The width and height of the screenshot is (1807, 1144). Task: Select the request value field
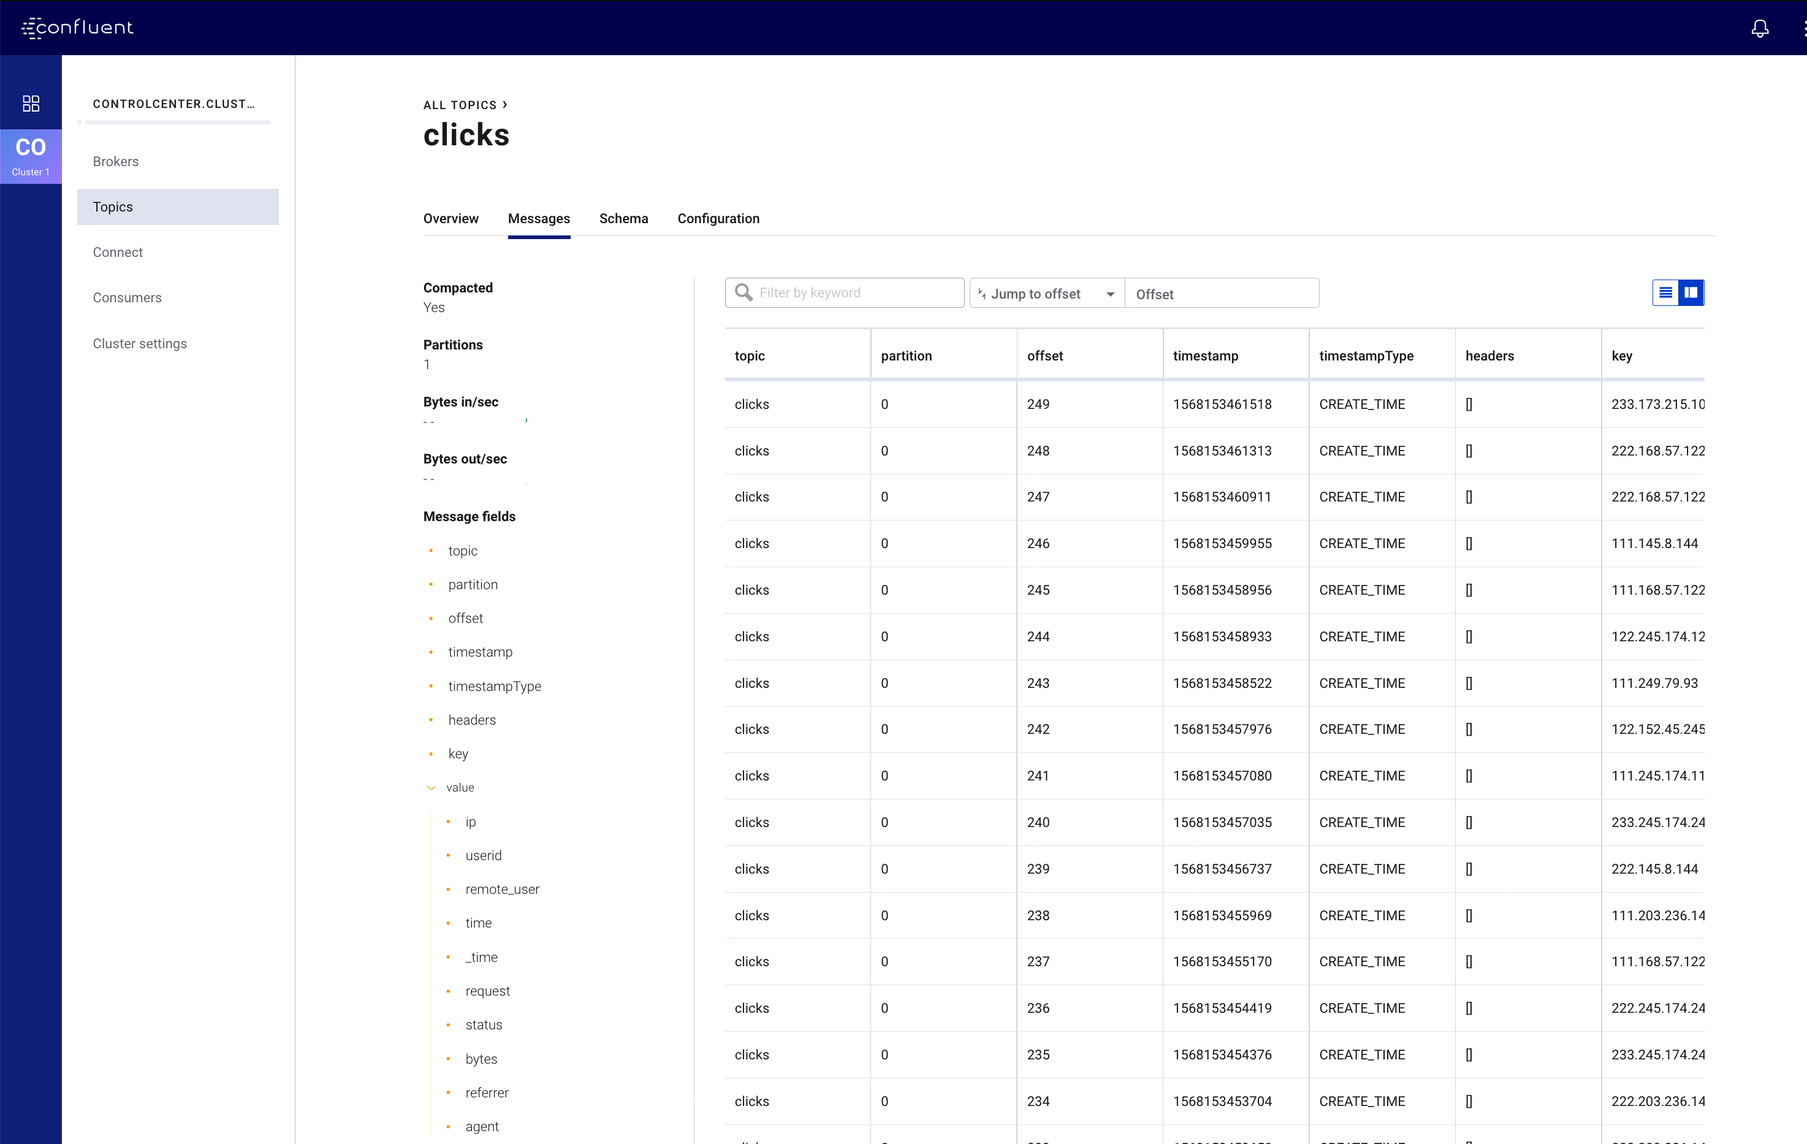point(488,991)
